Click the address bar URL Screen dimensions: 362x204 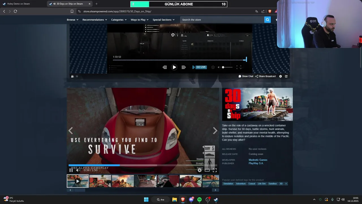click(x=117, y=11)
